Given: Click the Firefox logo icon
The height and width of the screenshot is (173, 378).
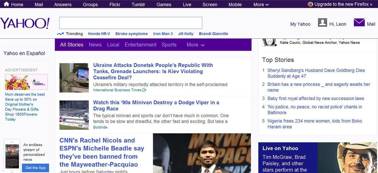Looking at the screenshot, I should (310, 4).
